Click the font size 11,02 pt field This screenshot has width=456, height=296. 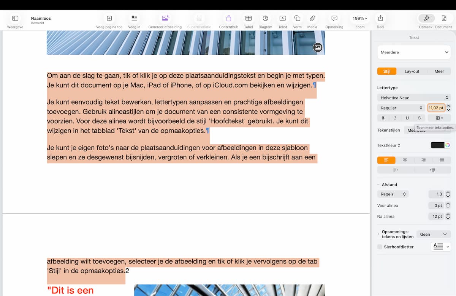436,108
